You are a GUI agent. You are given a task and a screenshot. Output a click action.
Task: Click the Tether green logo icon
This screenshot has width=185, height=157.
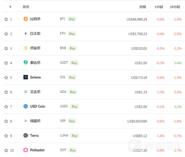click(x=26, y=63)
